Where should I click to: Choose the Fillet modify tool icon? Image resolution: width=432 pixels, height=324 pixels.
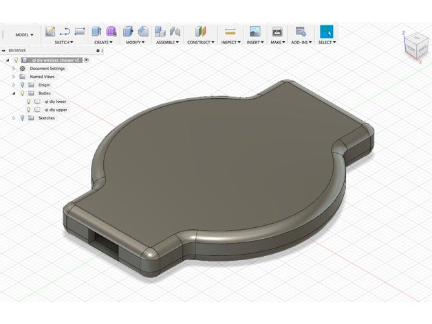pos(143,32)
